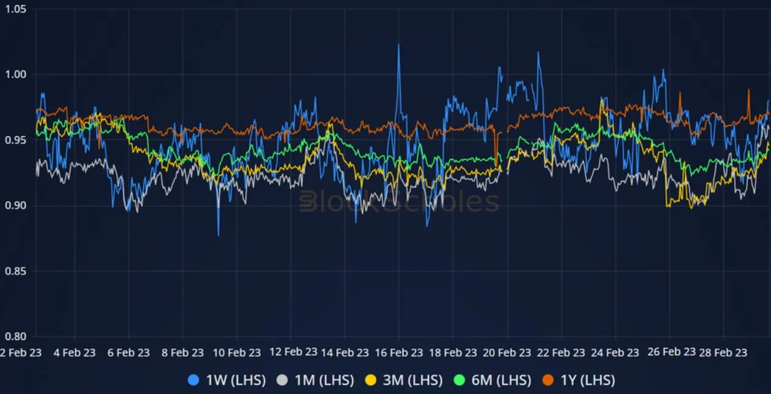
Task: Click the 10 Feb 23 axis label
Action: click(237, 353)
